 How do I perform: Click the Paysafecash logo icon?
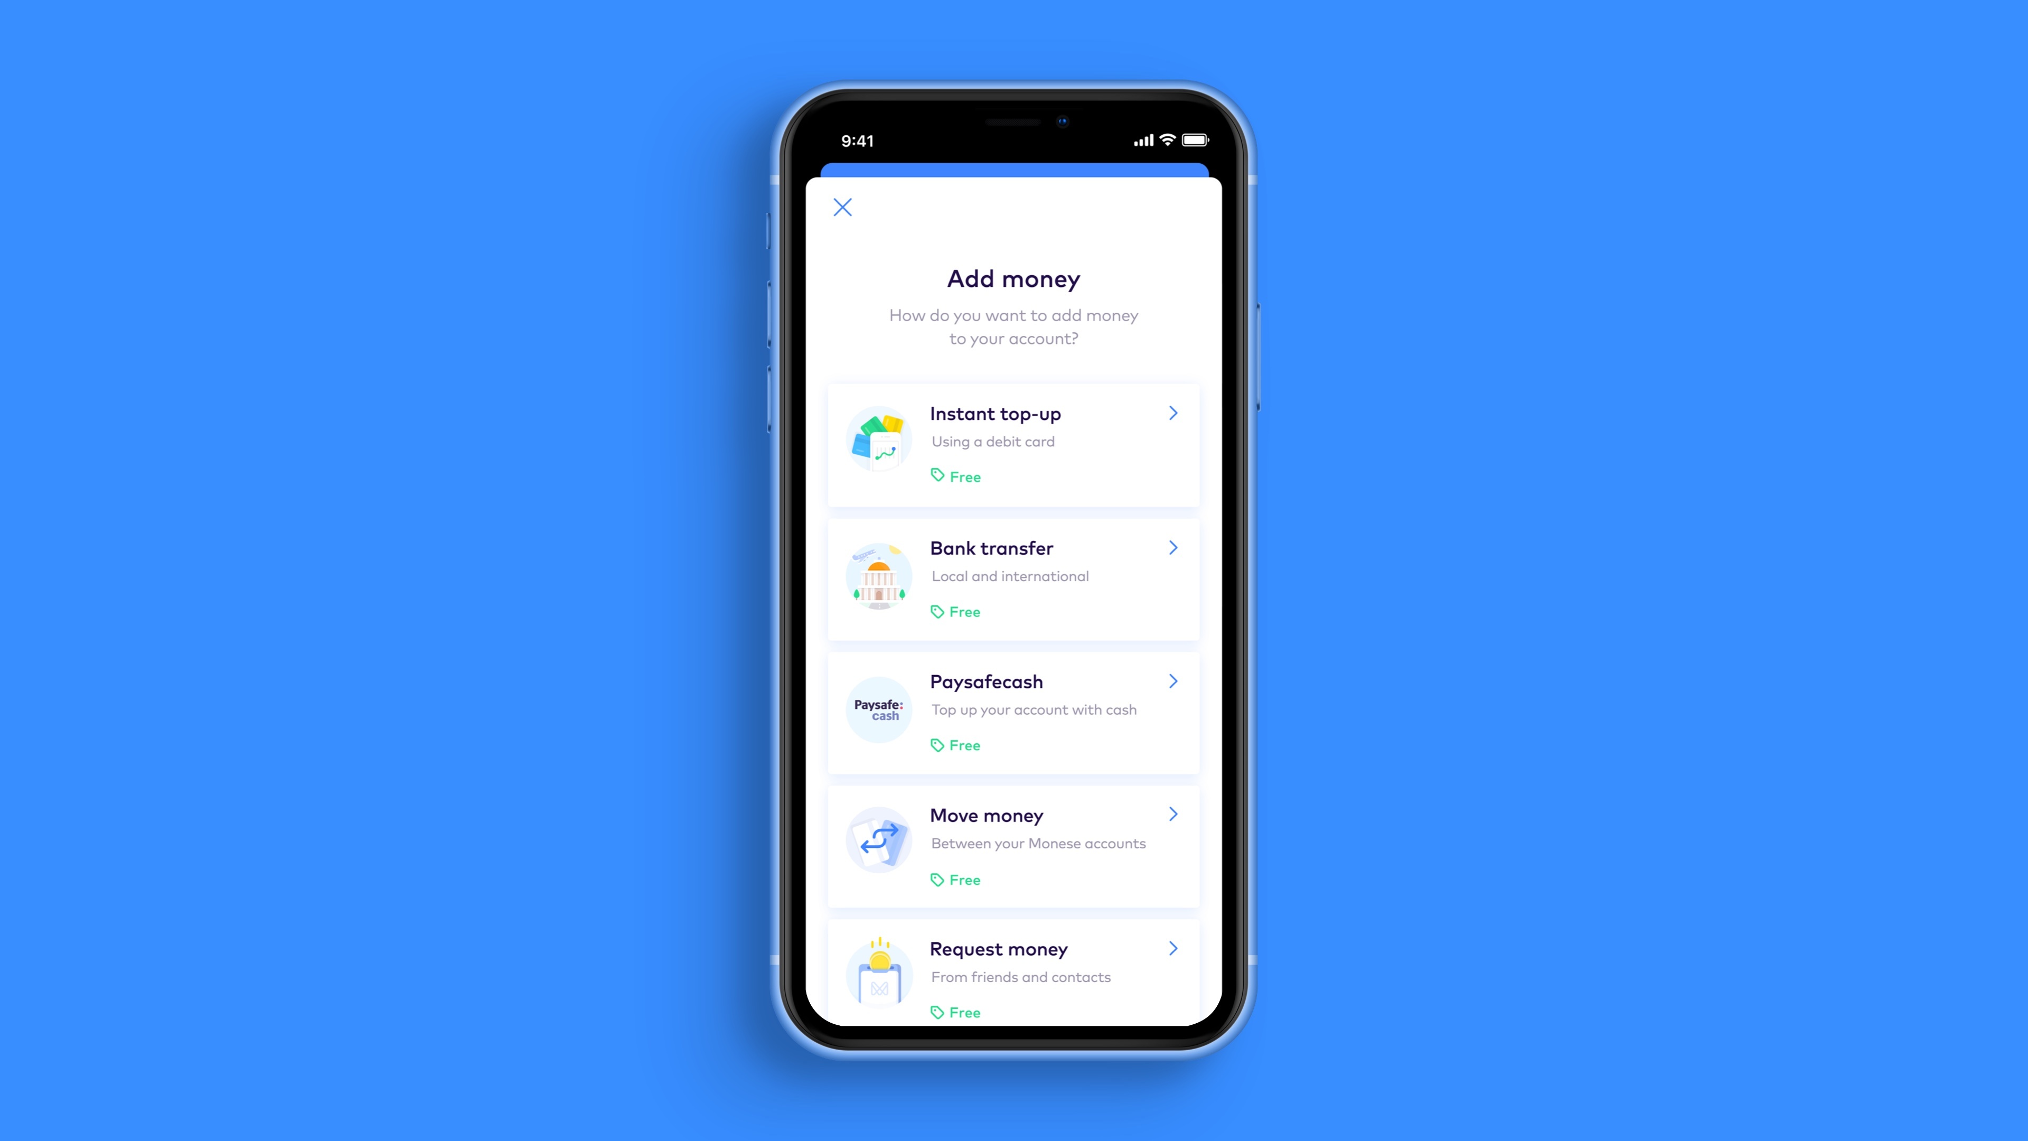(x=879, y=710)
